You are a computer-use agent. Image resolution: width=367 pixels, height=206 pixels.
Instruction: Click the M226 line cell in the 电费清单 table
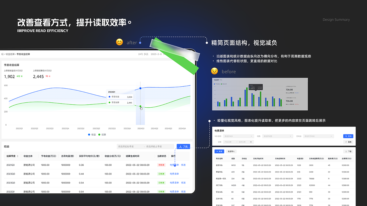[234, 185]
